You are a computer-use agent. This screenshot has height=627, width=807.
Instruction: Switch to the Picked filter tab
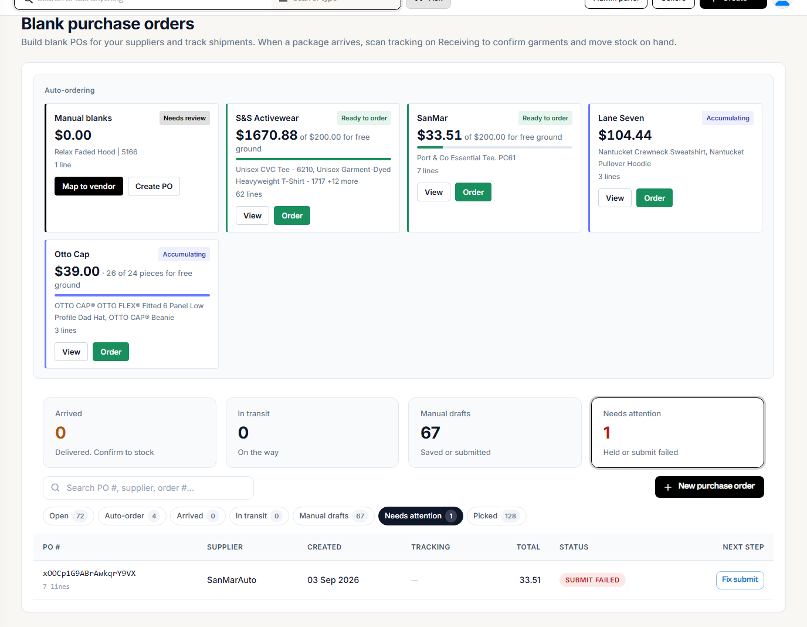pos(496,516)
